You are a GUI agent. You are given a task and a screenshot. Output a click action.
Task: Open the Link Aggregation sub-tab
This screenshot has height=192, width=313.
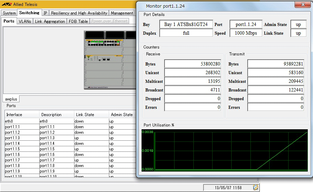50,21
